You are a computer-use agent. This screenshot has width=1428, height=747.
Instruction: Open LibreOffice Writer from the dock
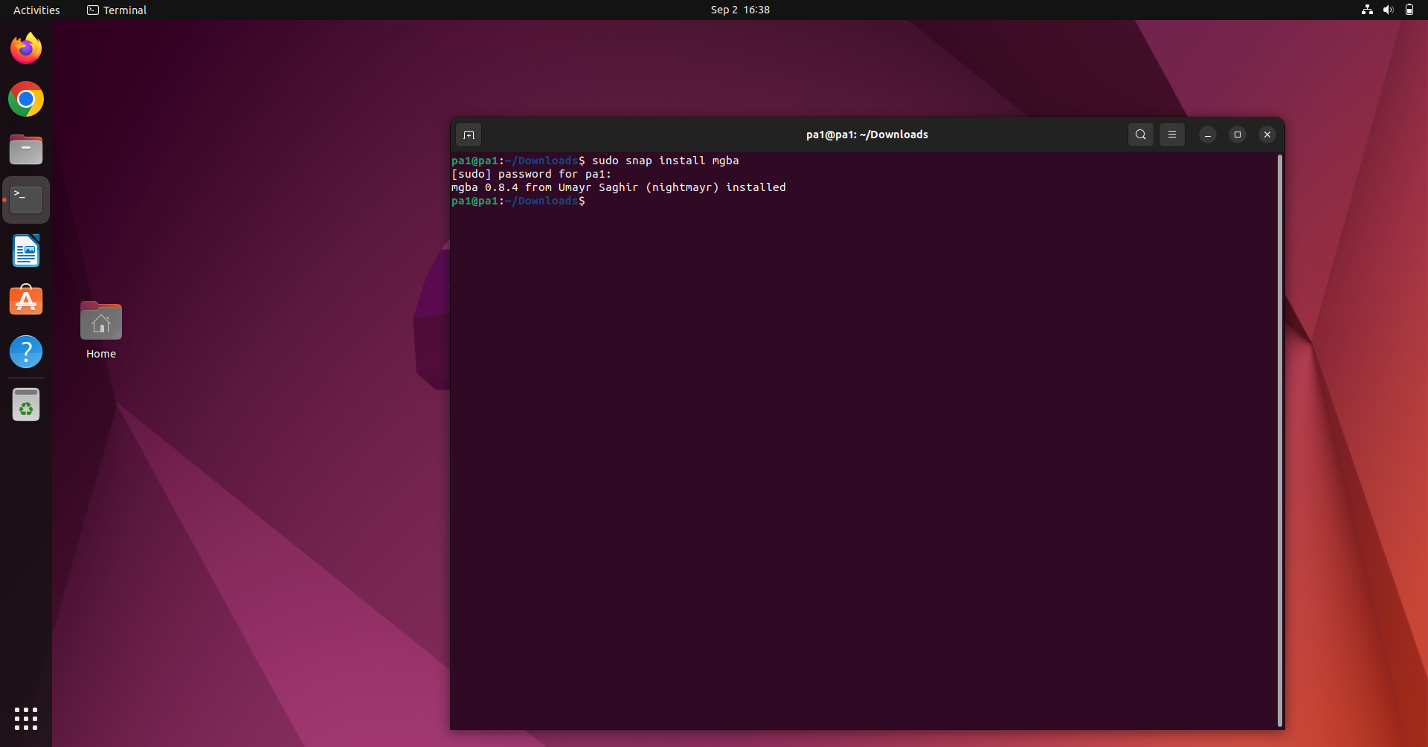(x=25, y=250)
